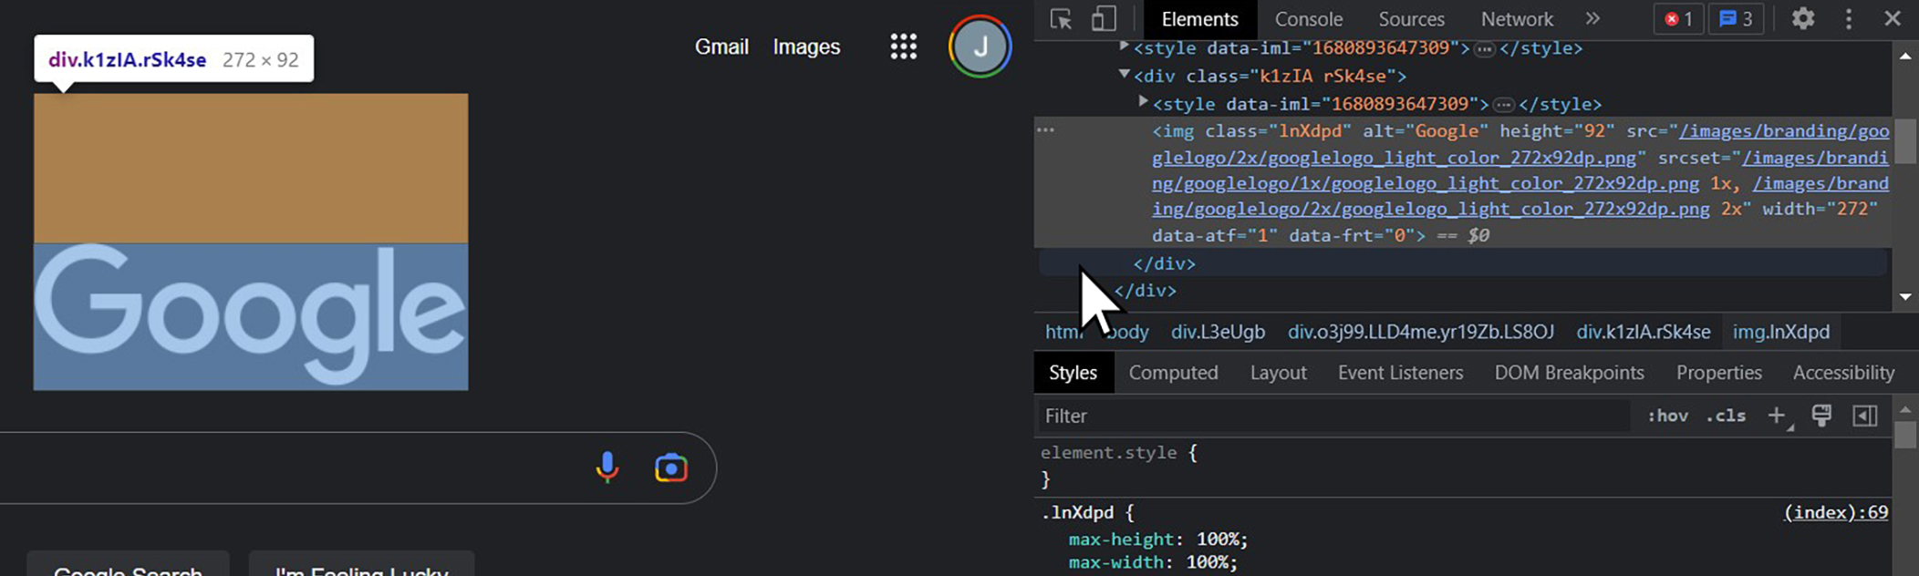The image size is (1919, 576).
Task: Search by image with camera icon
Action: pos(670,468)
